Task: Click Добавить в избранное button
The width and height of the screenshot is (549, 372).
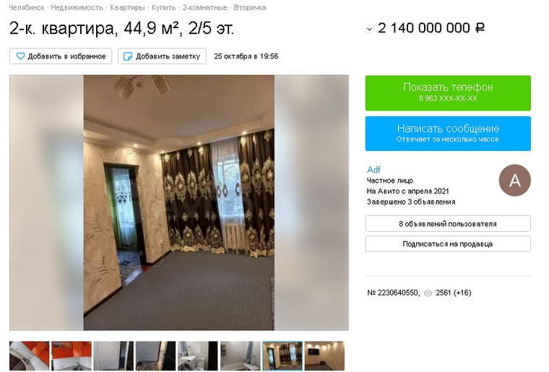Action: pyautogui.click(x=61, y=56)
